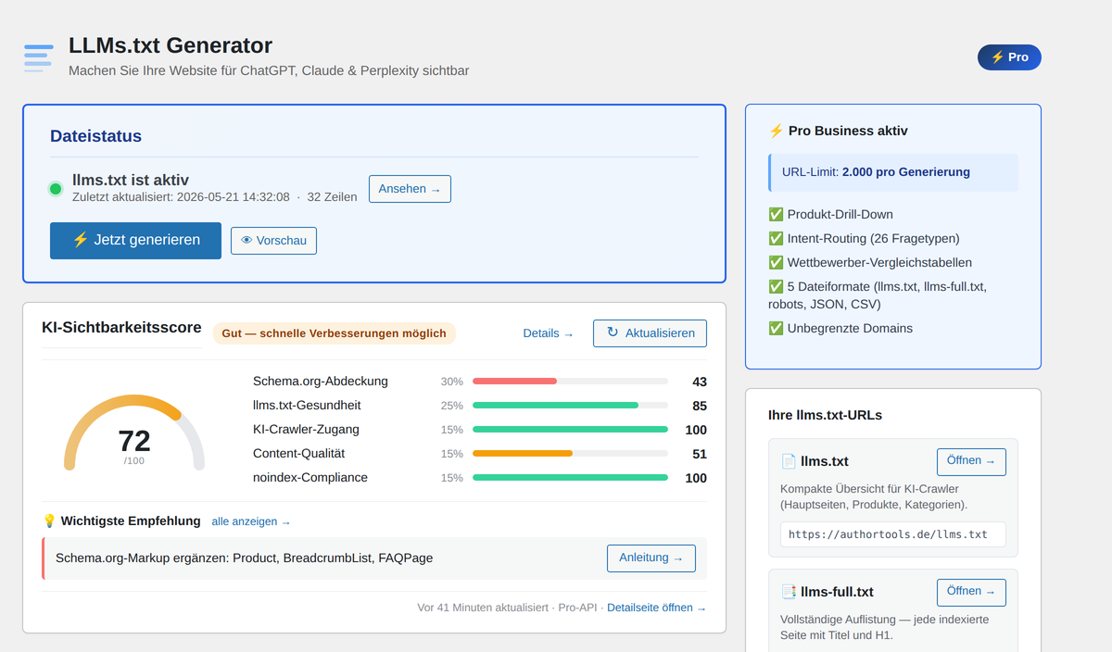Open the score Details link
This screenshot has height=652, width=1112.
pos(548,333)
